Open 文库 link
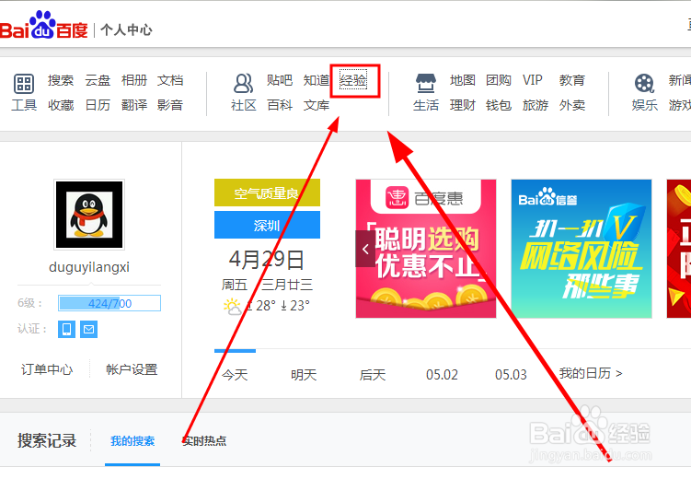 (x=316, y=105)
